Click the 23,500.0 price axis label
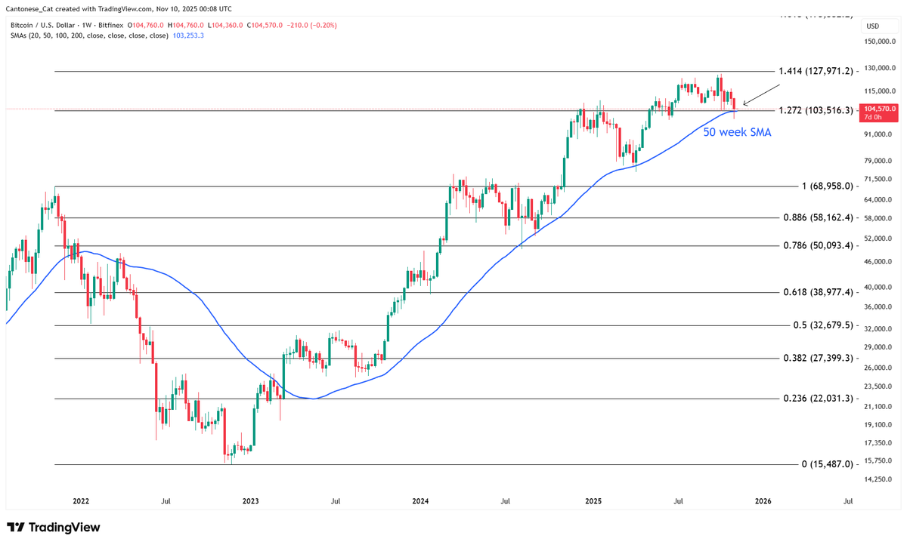 [879, 386]
